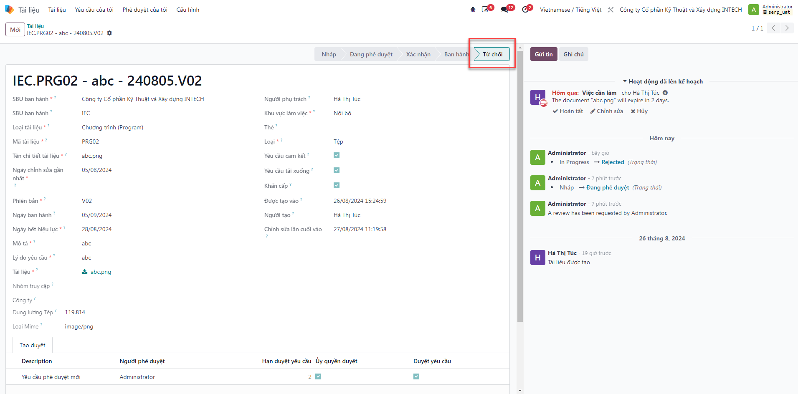Toggle 'Duyệt yêu cầu' checkbox in approval row

[x=416, y=376]
